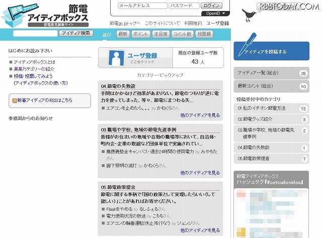Click the ログイン button

pyautogui.click(x=211, y=6)
